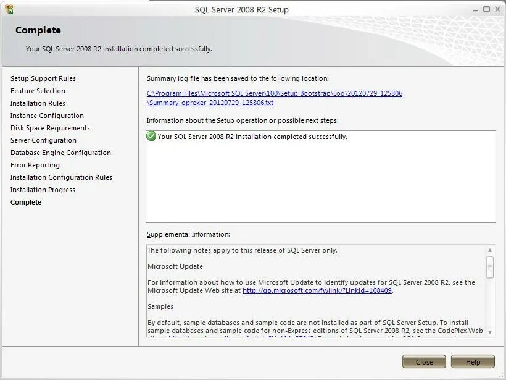Select Setup Support Rules step
Viewport: 506px width, 380px height.
43,78
